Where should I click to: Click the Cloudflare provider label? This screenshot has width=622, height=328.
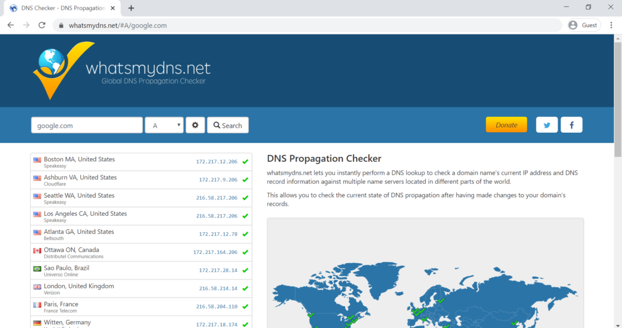click(x=55, y=184)
